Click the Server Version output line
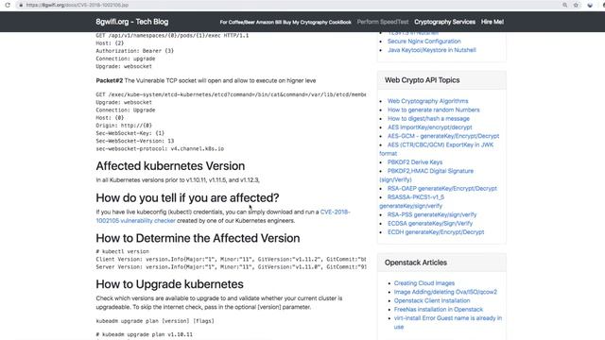The height and width of the screenshot is (340, 605). click(231, 267)
